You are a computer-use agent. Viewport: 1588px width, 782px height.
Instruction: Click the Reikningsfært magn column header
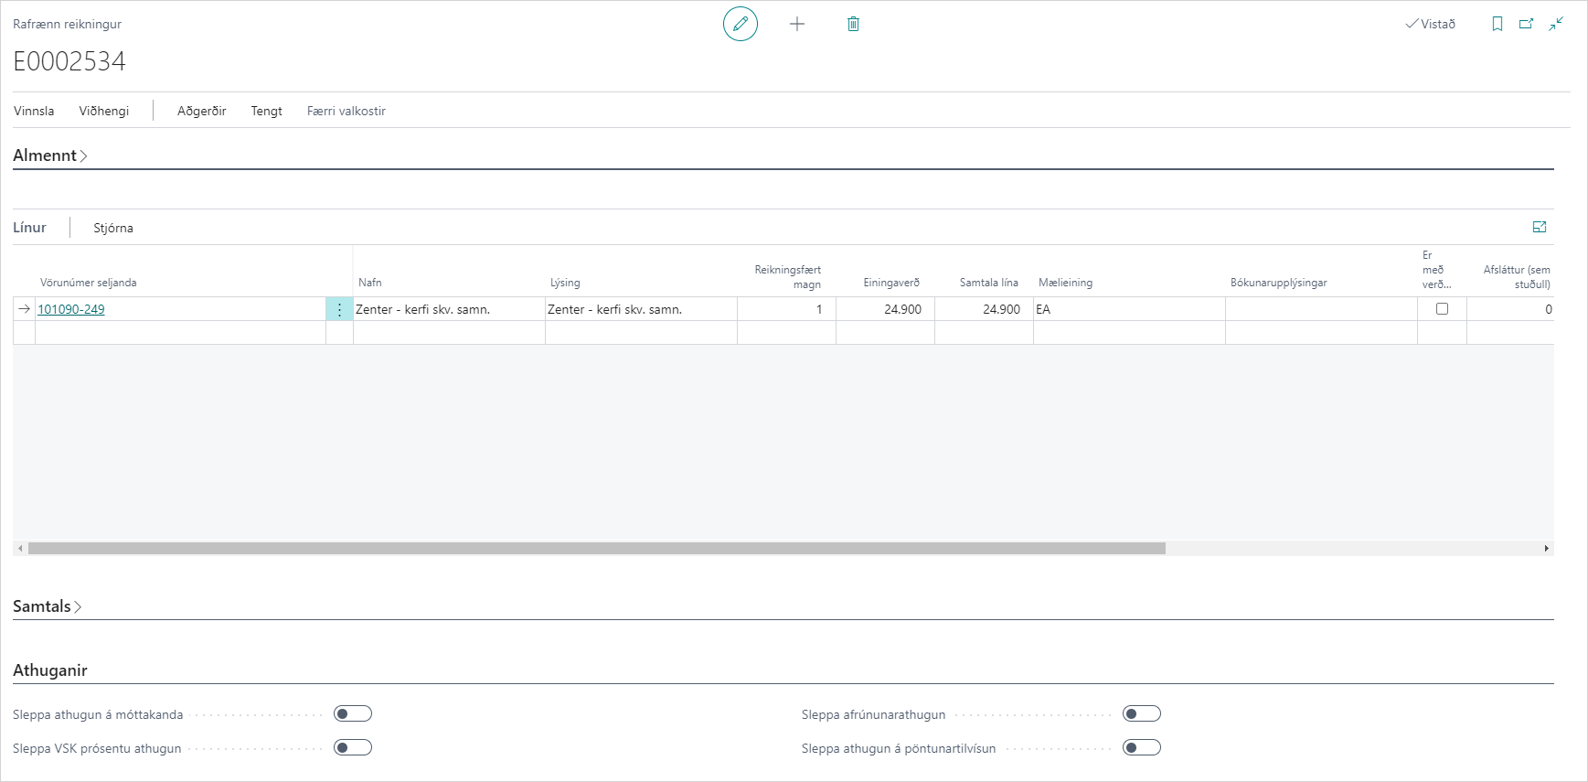pos(788,276)
